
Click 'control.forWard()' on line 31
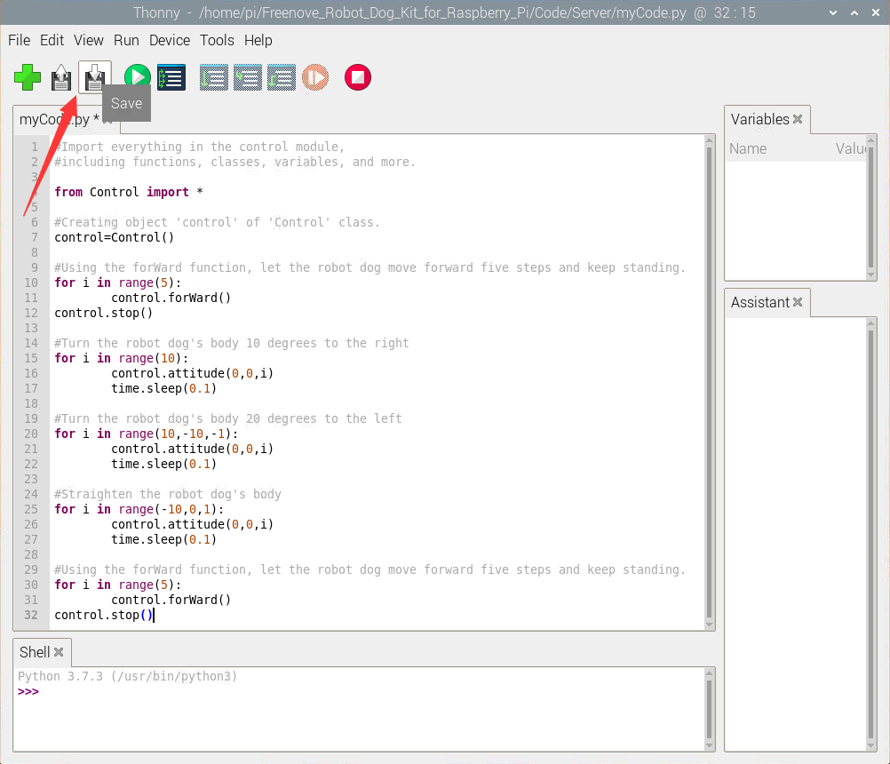coord(171,600)
